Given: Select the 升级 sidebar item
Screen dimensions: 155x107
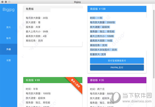Looking at the screenshot, I should point(9,49).
